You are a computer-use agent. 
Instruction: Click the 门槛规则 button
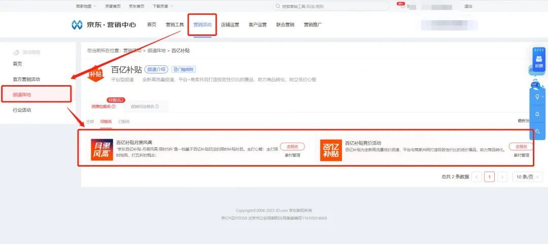[x=184, y=69]
